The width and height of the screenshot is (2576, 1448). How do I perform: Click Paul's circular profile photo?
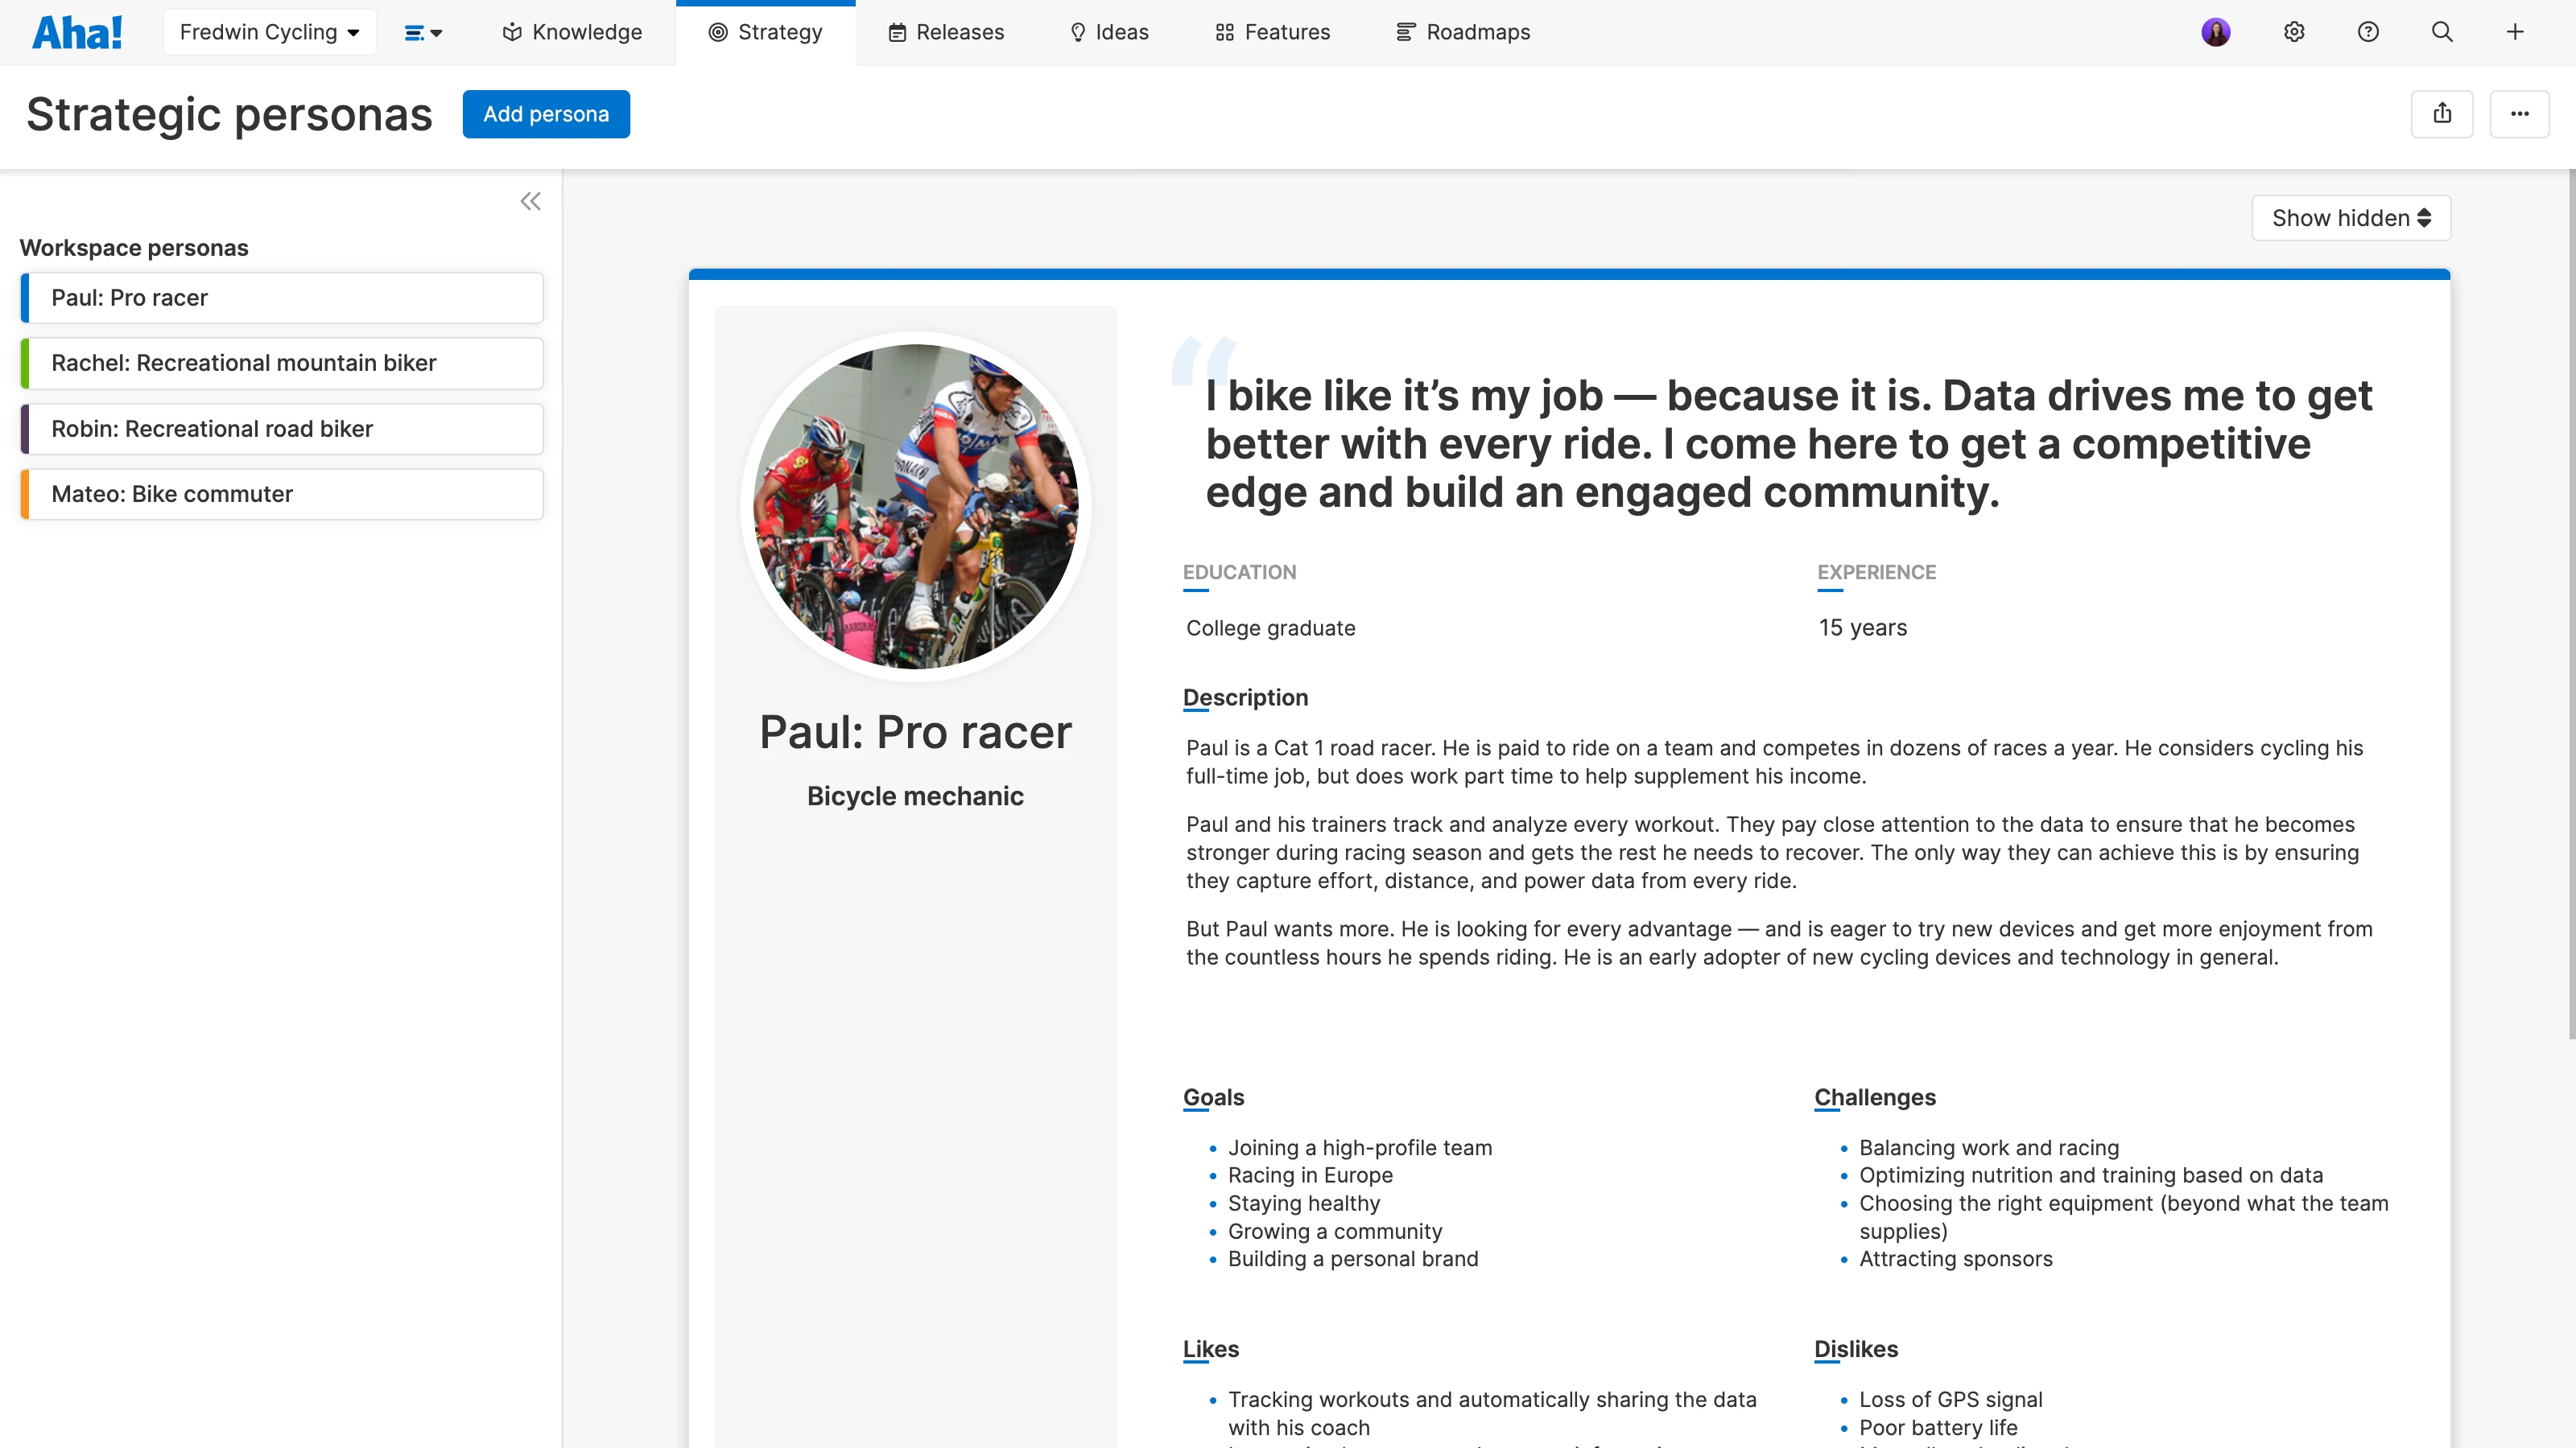pos(915,506)
